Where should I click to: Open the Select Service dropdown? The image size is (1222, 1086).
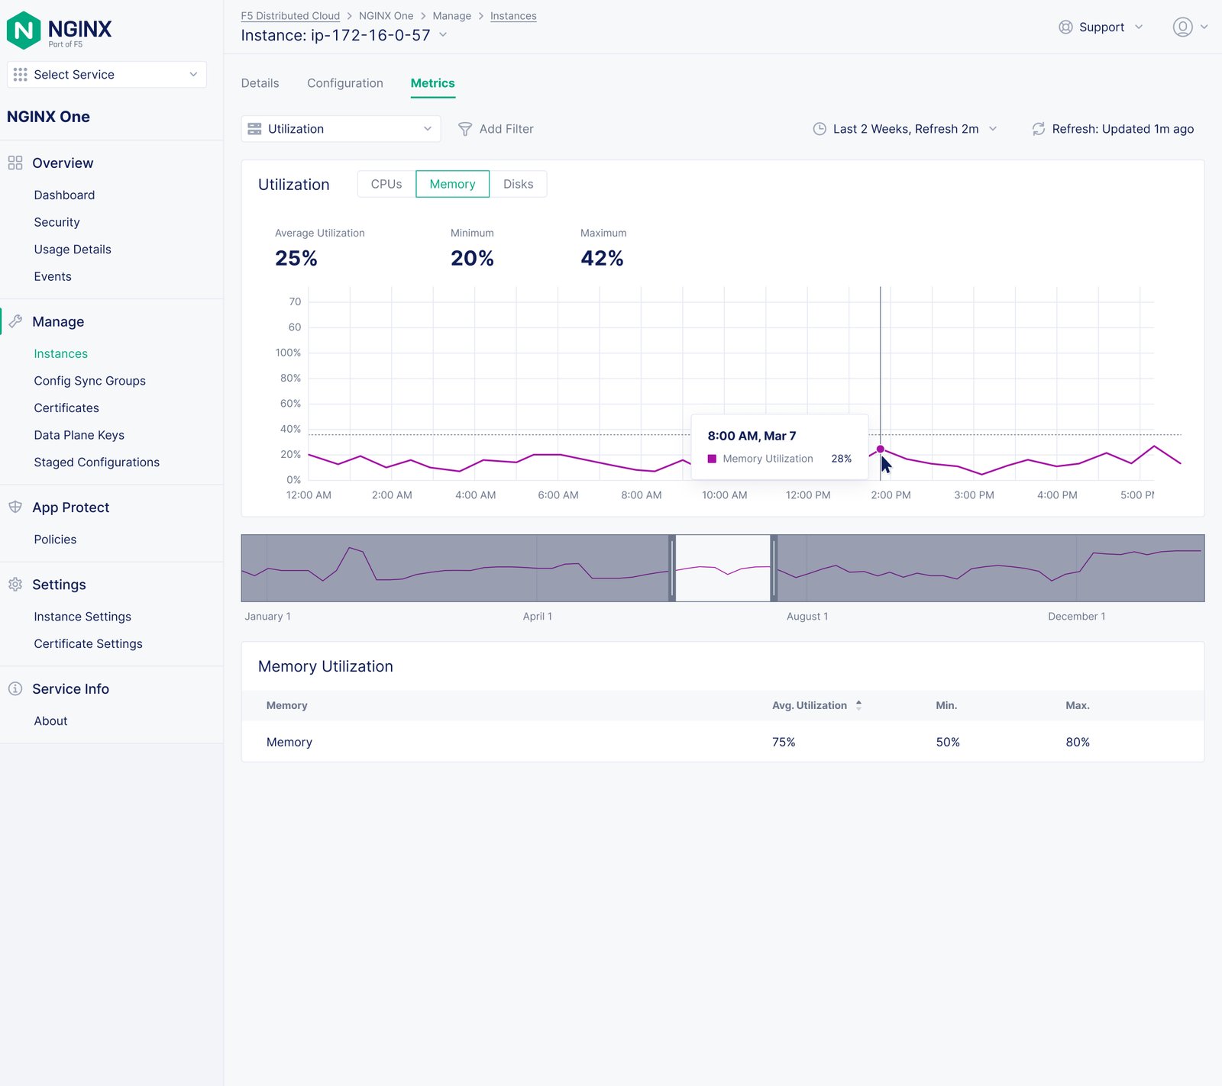[x=107, y=75]
